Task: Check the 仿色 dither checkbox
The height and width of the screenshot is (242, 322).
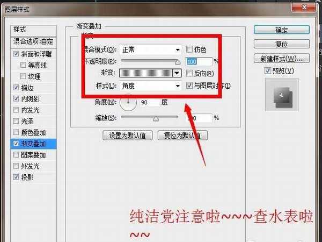Action: coord(189,49)
